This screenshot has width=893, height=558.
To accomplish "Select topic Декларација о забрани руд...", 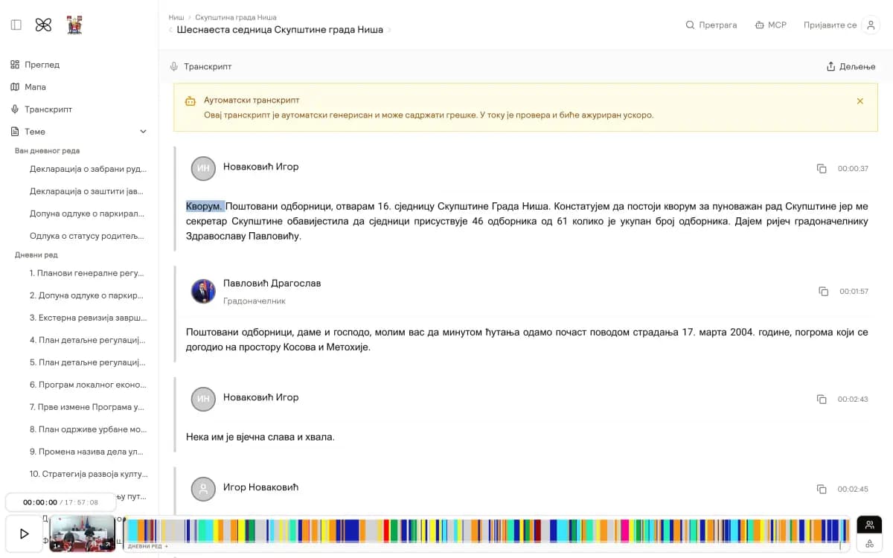I will pos(87,169).
